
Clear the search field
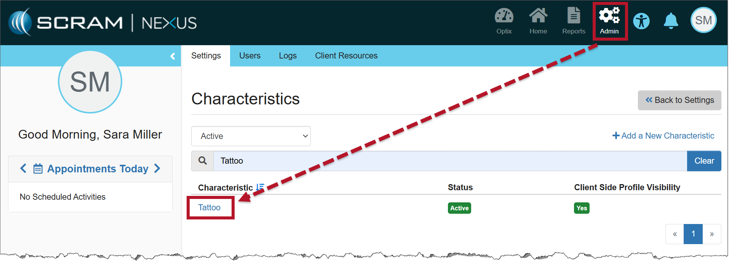tap(703, 161)
